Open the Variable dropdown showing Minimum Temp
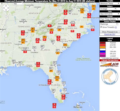Screen dimensions: 120x111 pos(110,4)
